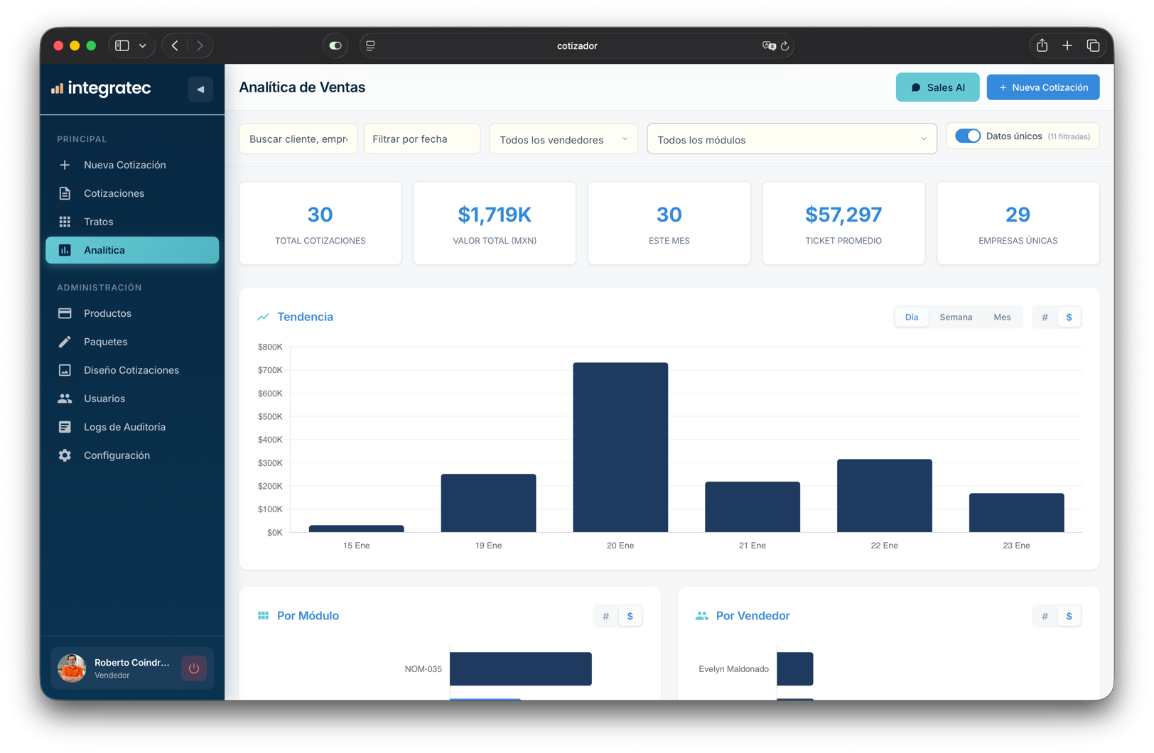Viewport: 1154px width, 753px height.
Task: Click the power logout icon beside Roberto
Action: pos(193,668)
